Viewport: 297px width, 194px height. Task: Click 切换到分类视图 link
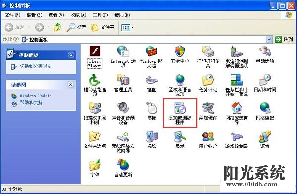point(36,66)
